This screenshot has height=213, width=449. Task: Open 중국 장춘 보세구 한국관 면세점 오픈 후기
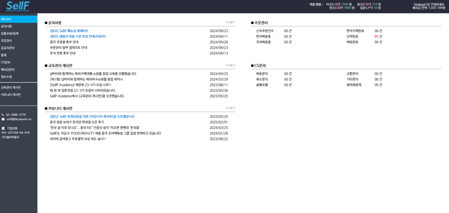coord(77,122)
